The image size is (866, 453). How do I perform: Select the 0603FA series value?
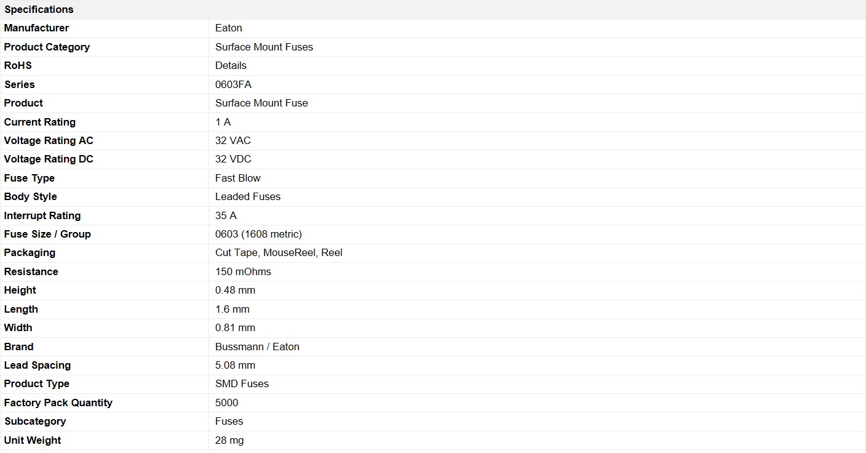[233, 84]
